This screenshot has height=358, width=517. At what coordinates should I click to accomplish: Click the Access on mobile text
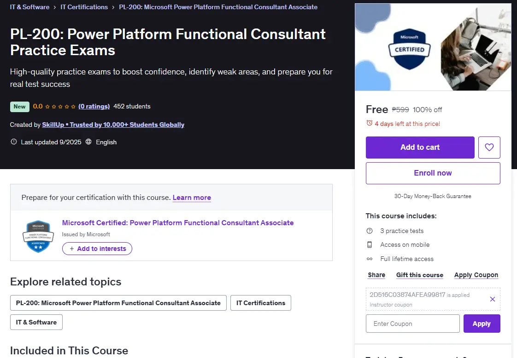[405, 244]
